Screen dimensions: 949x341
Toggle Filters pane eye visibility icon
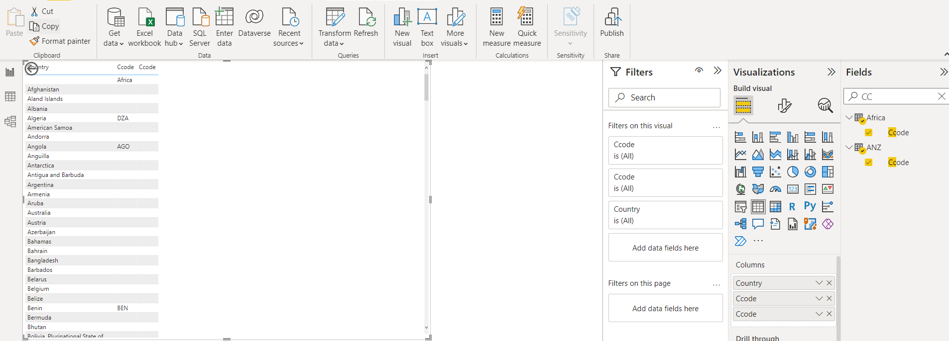coord(699,71)
